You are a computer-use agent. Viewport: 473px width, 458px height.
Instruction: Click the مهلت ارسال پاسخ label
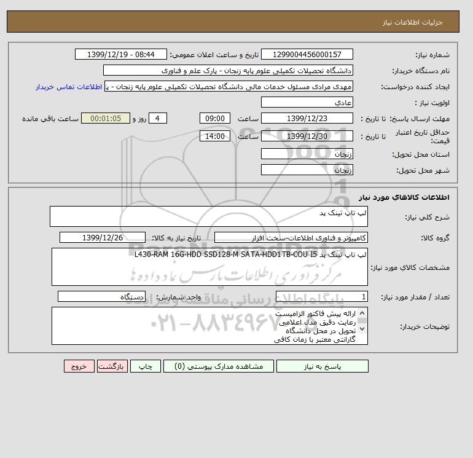(420, 119)
